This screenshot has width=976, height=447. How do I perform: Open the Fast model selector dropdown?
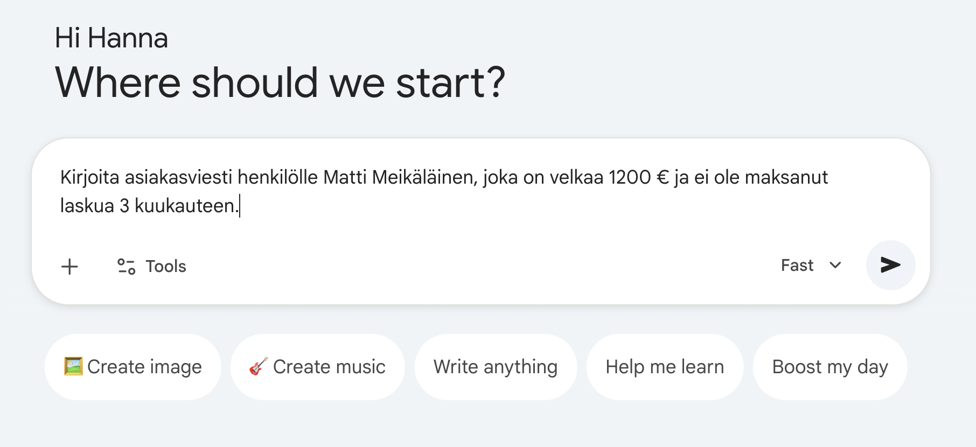click(x=811, y=265)
